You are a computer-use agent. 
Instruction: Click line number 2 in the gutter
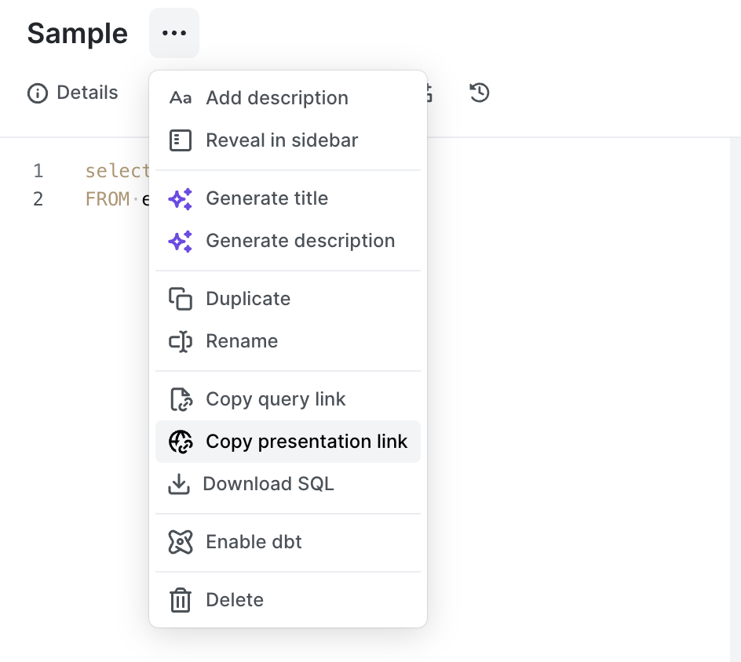pos(38,199)
